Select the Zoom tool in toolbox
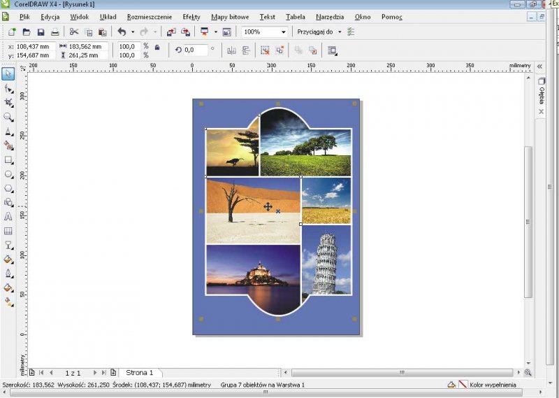 click(8, 117)
